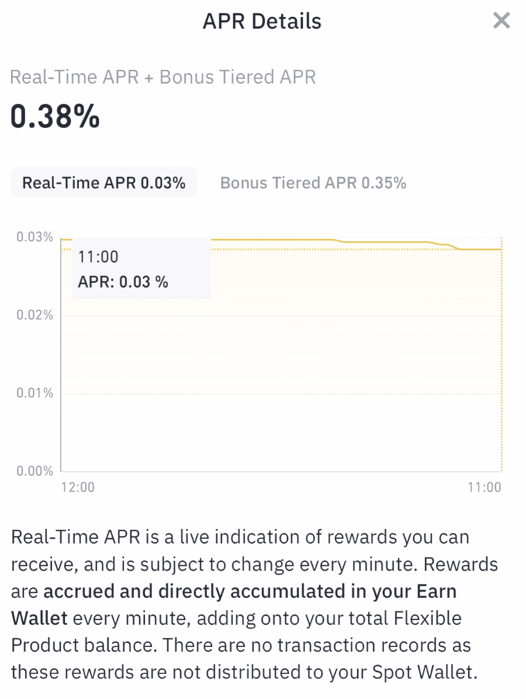The height and width of the screenshot is (699, 526).
Task: Click the step-down in the yellow APR line
Action: [450, 247]
